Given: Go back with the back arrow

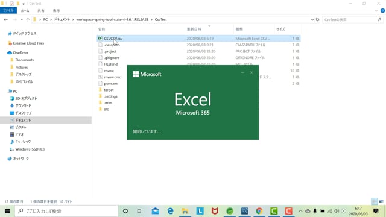Looking at the screenshot, I should click(x=6, y=20).
